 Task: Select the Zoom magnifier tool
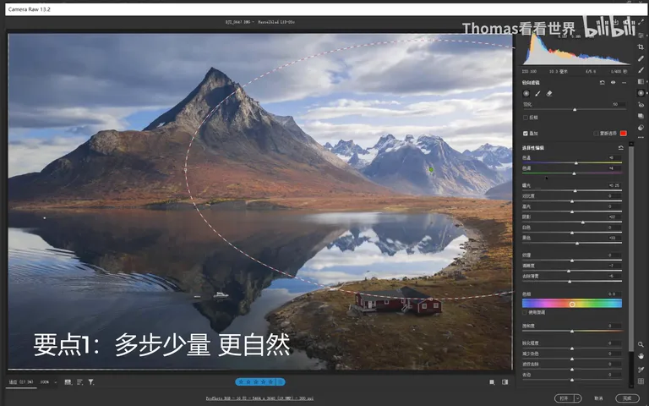[641, 344]
